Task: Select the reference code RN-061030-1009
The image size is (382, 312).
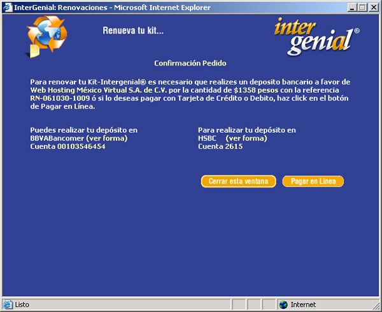Action: click(x=60, y=98)
